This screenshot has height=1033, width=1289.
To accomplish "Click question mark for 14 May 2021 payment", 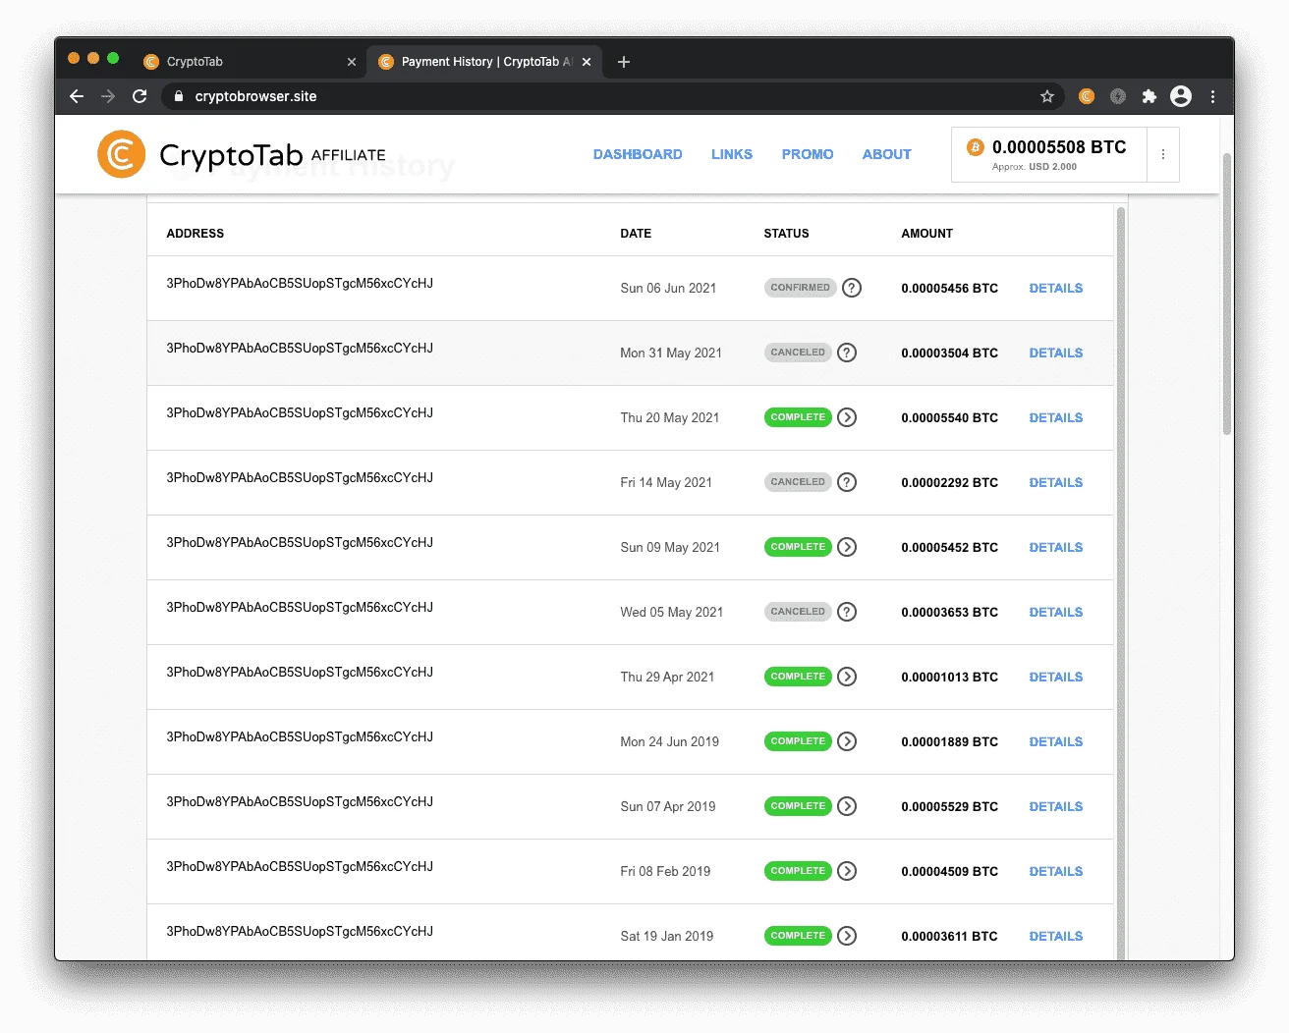I will [847, 482].
